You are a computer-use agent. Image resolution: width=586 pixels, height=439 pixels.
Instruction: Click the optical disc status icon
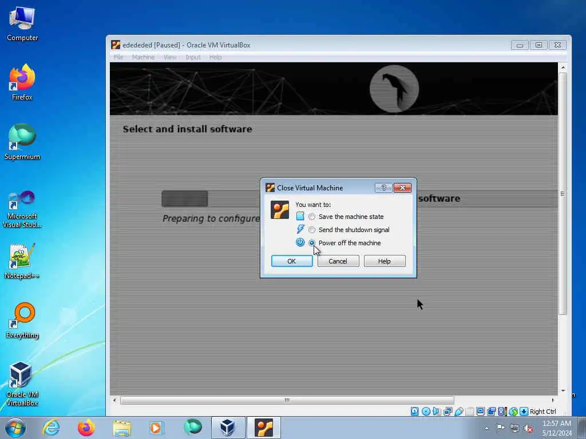426,412
